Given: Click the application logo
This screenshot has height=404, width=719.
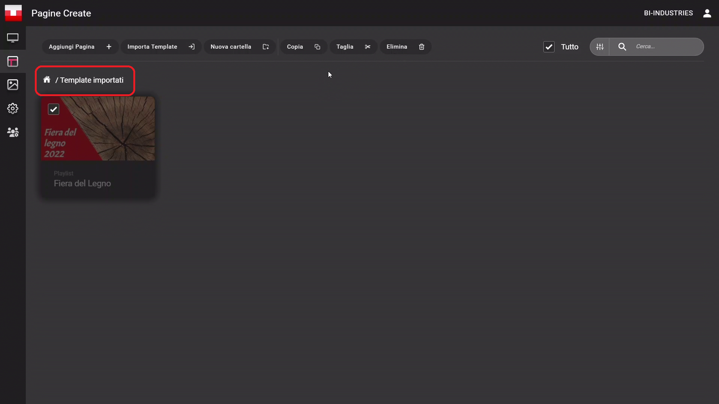Looking at the screenshot, I should coord(13,13).
